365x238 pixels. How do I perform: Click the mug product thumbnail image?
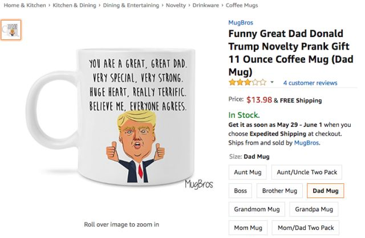[11, 30]
